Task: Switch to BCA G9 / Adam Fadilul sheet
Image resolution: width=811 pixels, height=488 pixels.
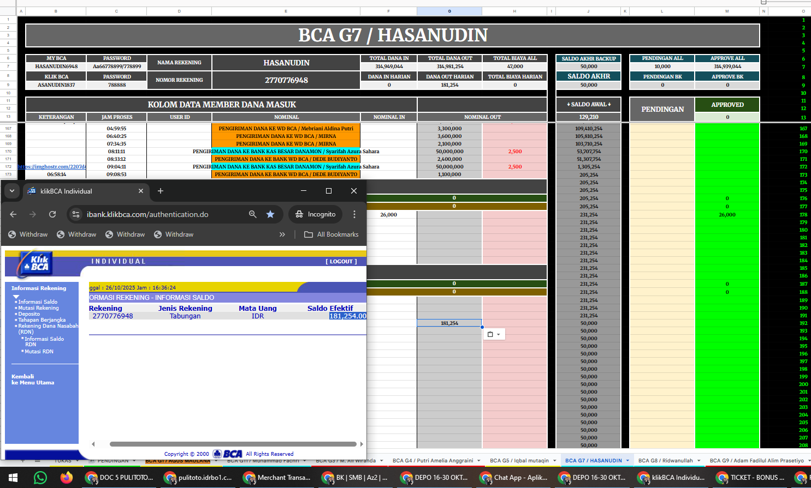Action: coord(756,461)
